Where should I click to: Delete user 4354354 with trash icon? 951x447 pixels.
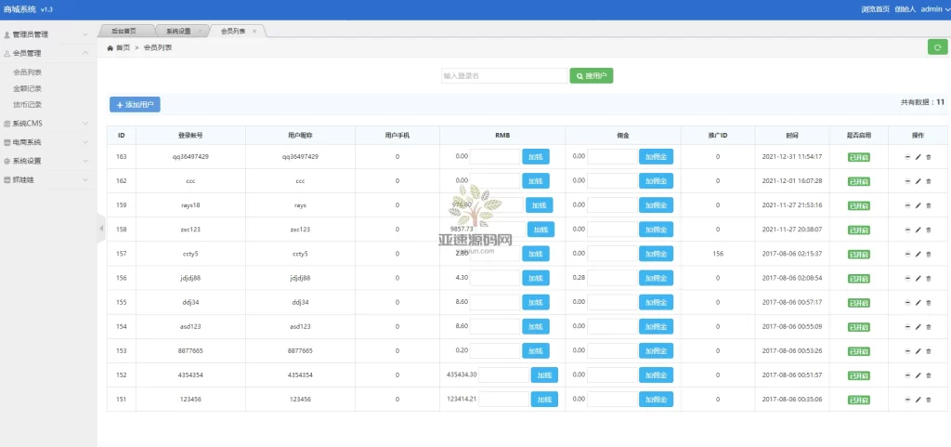click(x=928, y=375)
